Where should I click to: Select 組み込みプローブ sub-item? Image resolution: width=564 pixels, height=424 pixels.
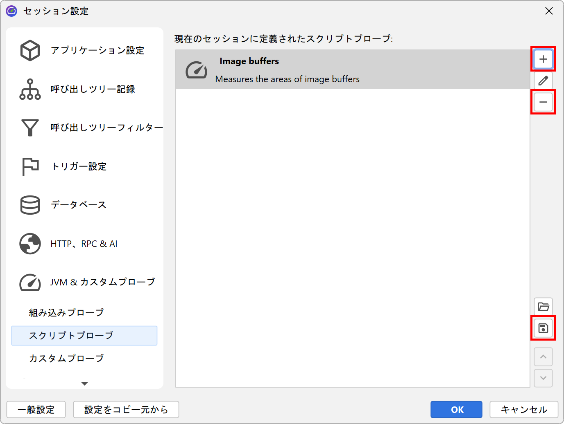(66, 313)
